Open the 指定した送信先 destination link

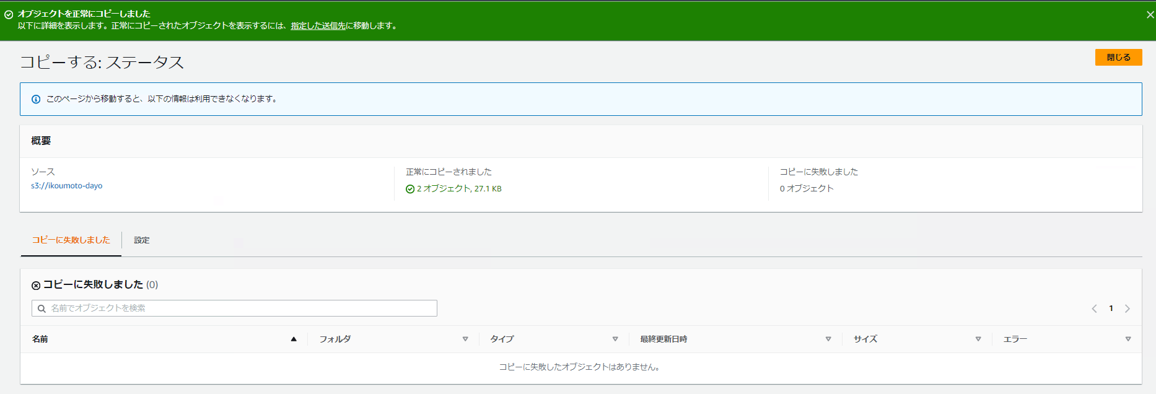[x=318, y=26]
